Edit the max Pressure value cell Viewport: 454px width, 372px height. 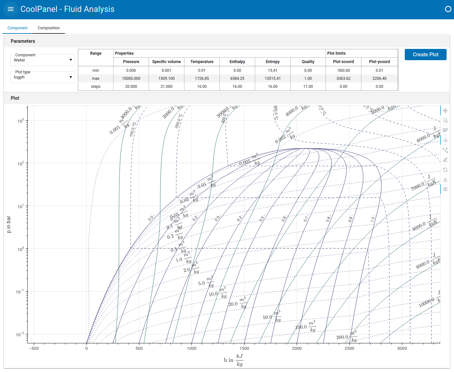131,79
